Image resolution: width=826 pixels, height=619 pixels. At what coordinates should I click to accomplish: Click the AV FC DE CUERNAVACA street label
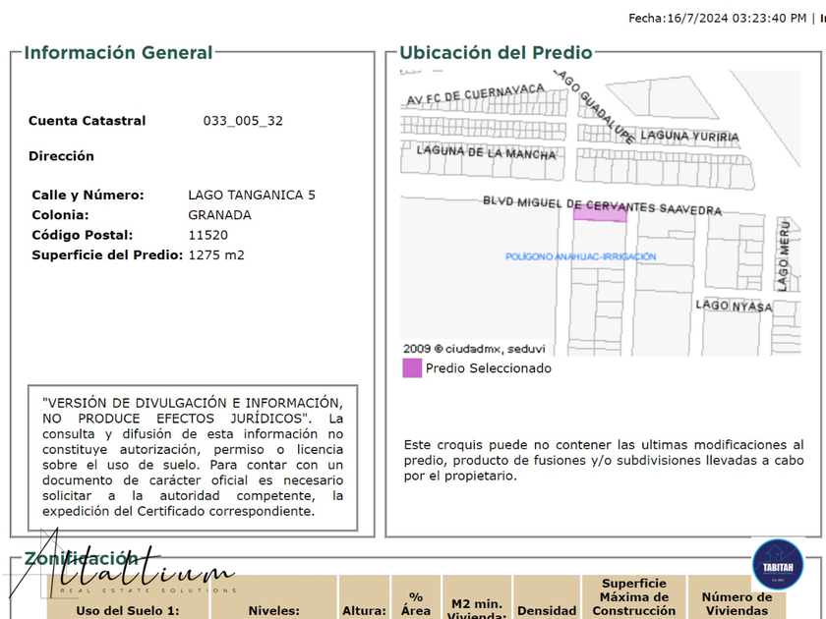(475, 93)
